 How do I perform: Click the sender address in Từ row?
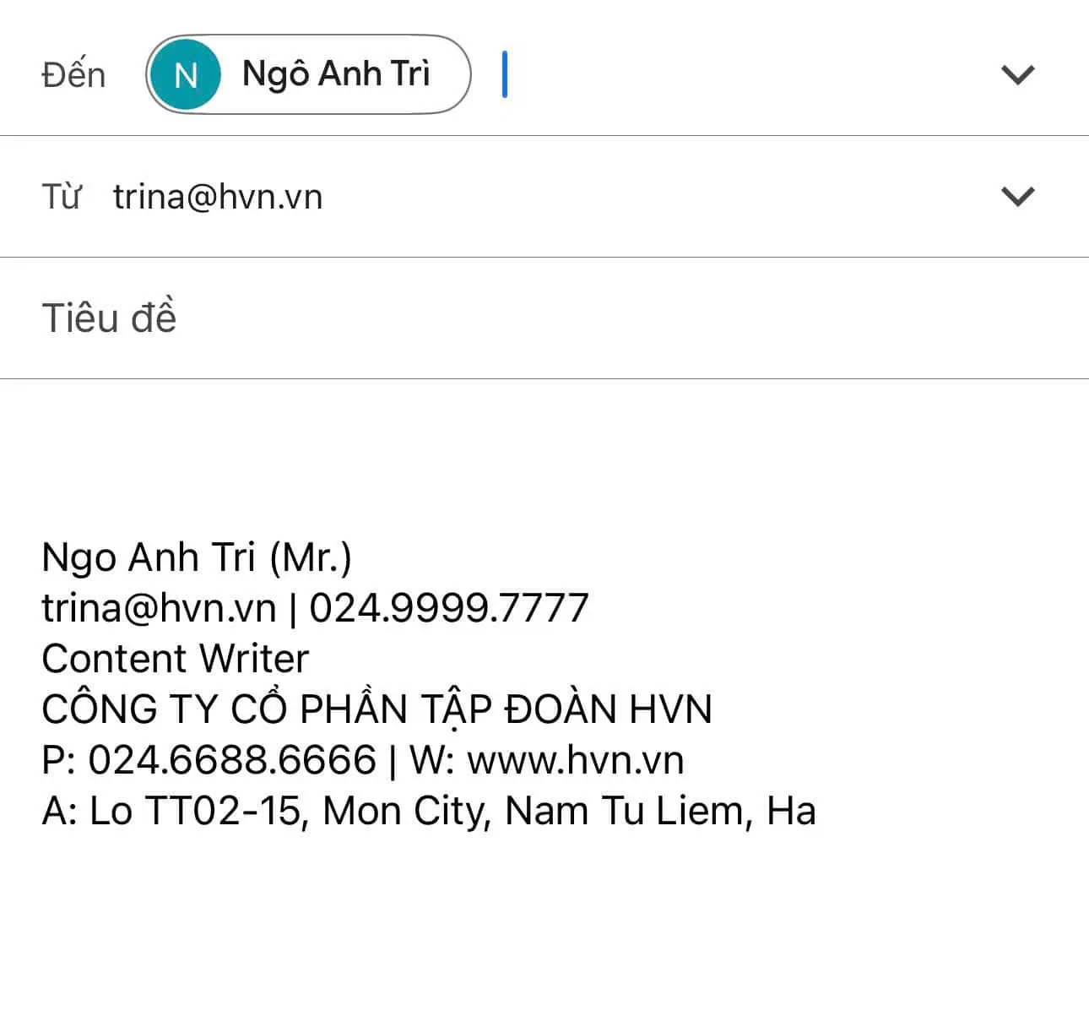[218, 197]
